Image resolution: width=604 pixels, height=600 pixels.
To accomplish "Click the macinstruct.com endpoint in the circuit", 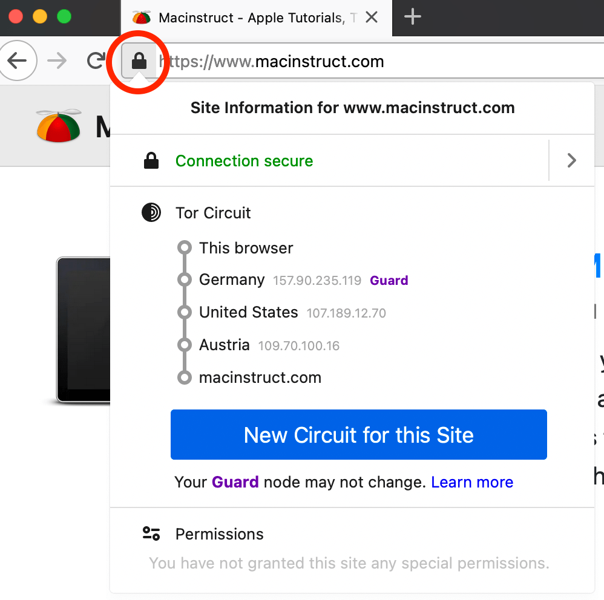I will [260, 377].
